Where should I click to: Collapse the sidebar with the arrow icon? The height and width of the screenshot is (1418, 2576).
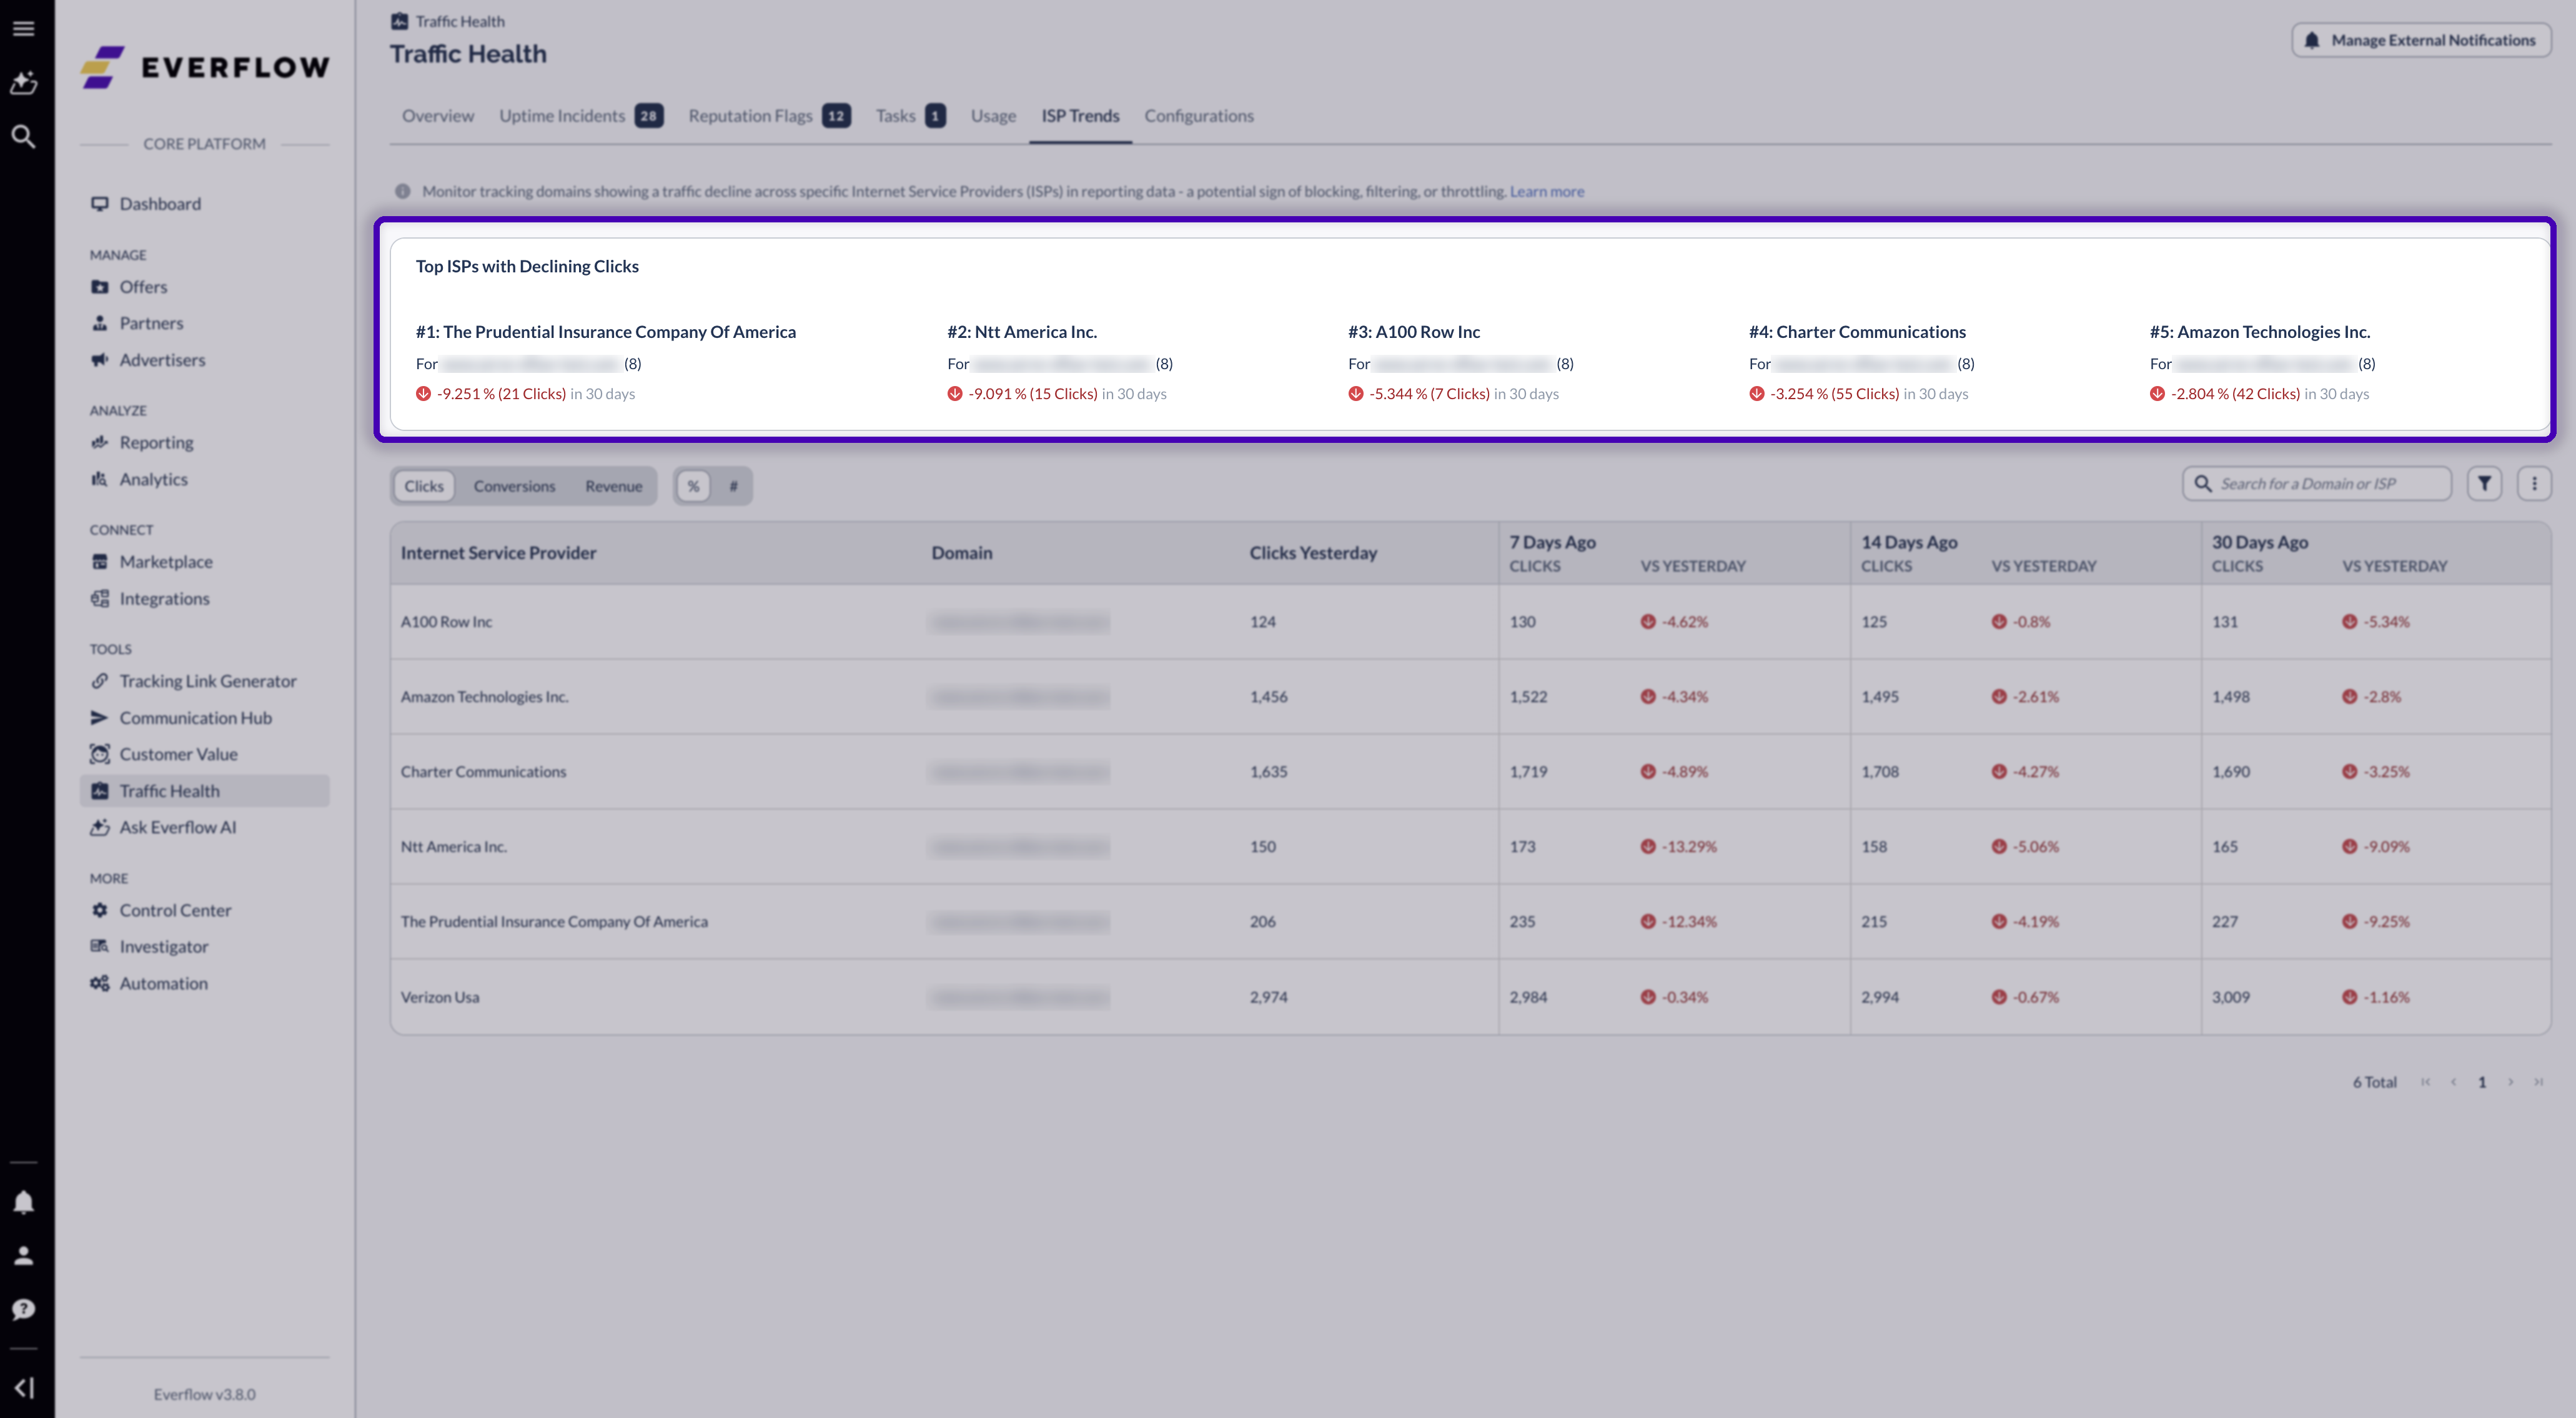[x=25, y=1388]
